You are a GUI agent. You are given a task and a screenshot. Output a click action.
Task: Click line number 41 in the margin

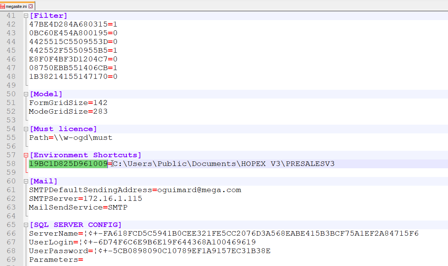[11, 16]
